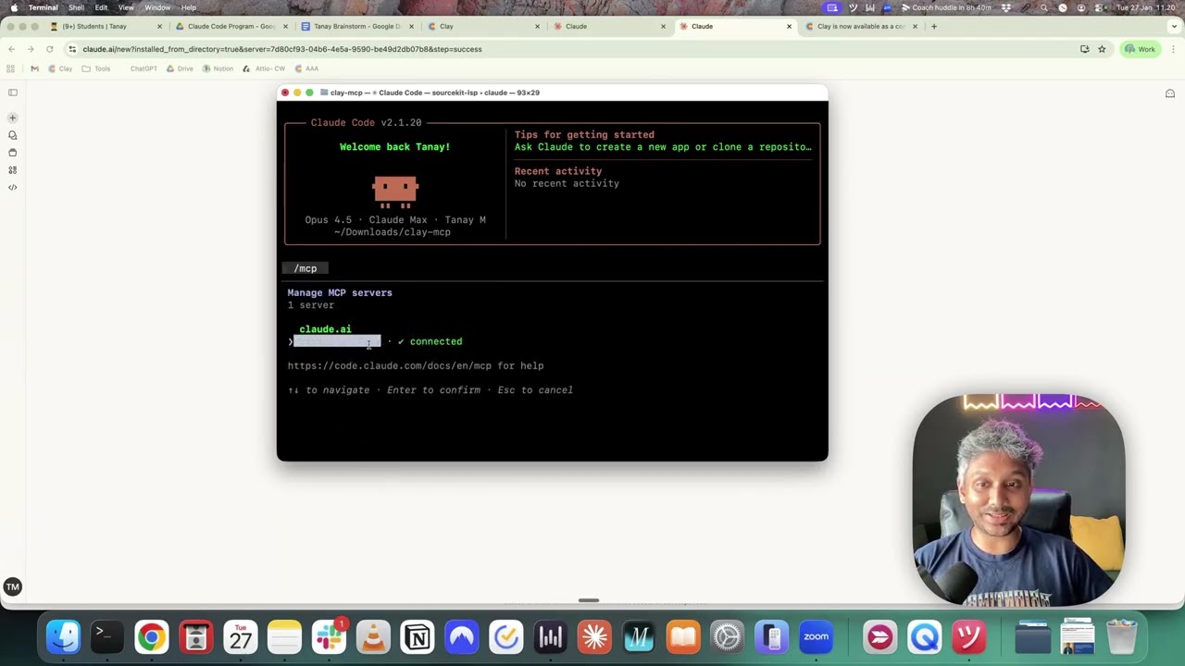Open the Gmail bookmark
This screenshot has height=666, width=1185.
[x=35, y=68]
